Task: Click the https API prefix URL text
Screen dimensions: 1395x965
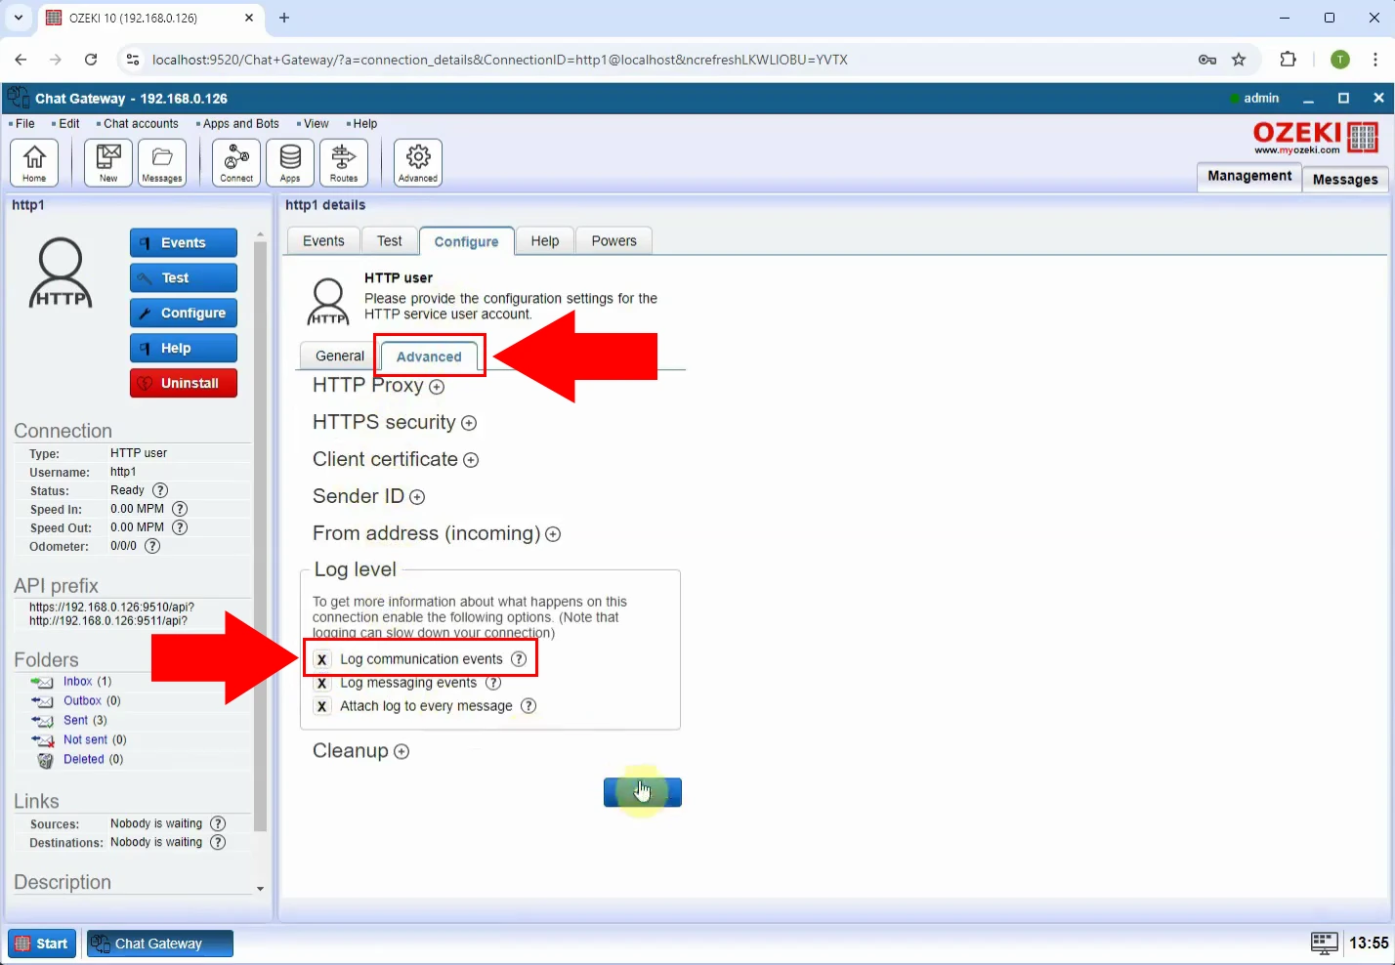Action: pyautogui.click(x=111, y=608)
